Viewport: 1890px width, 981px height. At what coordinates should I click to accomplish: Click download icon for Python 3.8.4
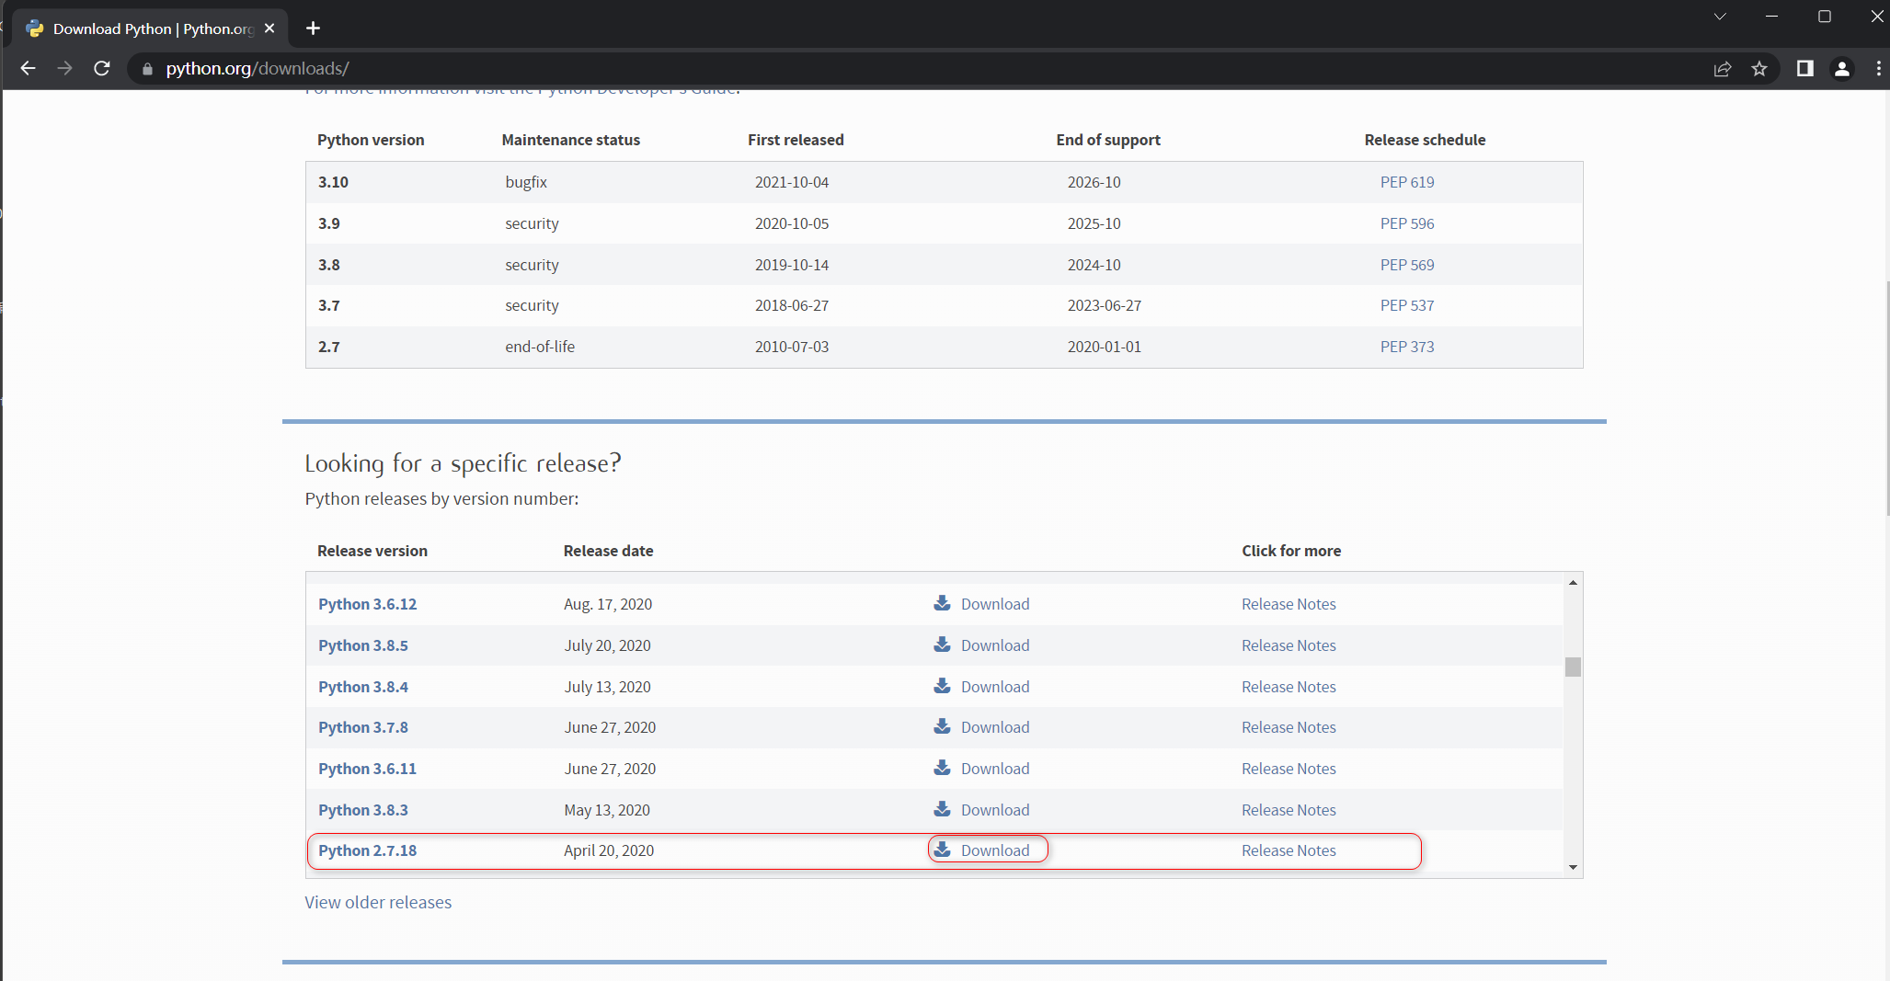pos(942,686)
